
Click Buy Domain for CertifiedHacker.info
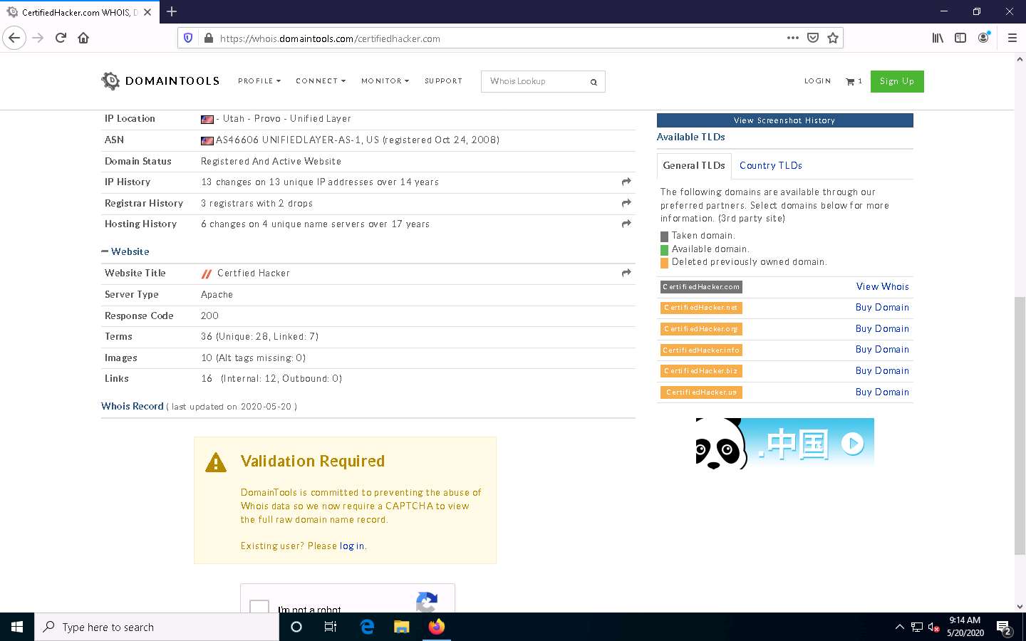coord(882,349)
